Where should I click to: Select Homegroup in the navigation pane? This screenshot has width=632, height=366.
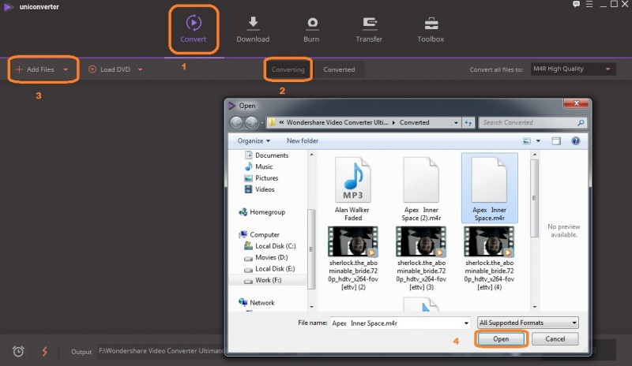[262, 211]
